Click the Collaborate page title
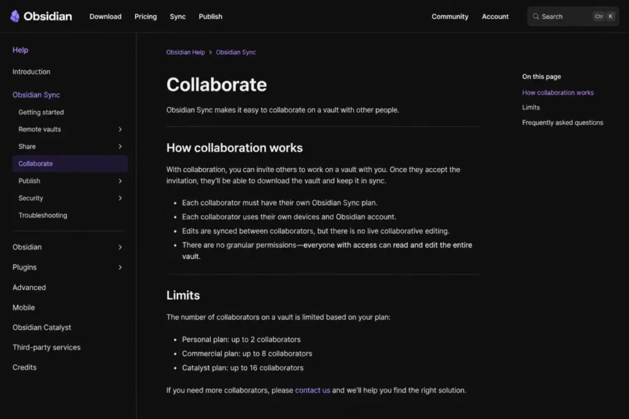This screenshot has height=419, width=629. tap(217, 85)
